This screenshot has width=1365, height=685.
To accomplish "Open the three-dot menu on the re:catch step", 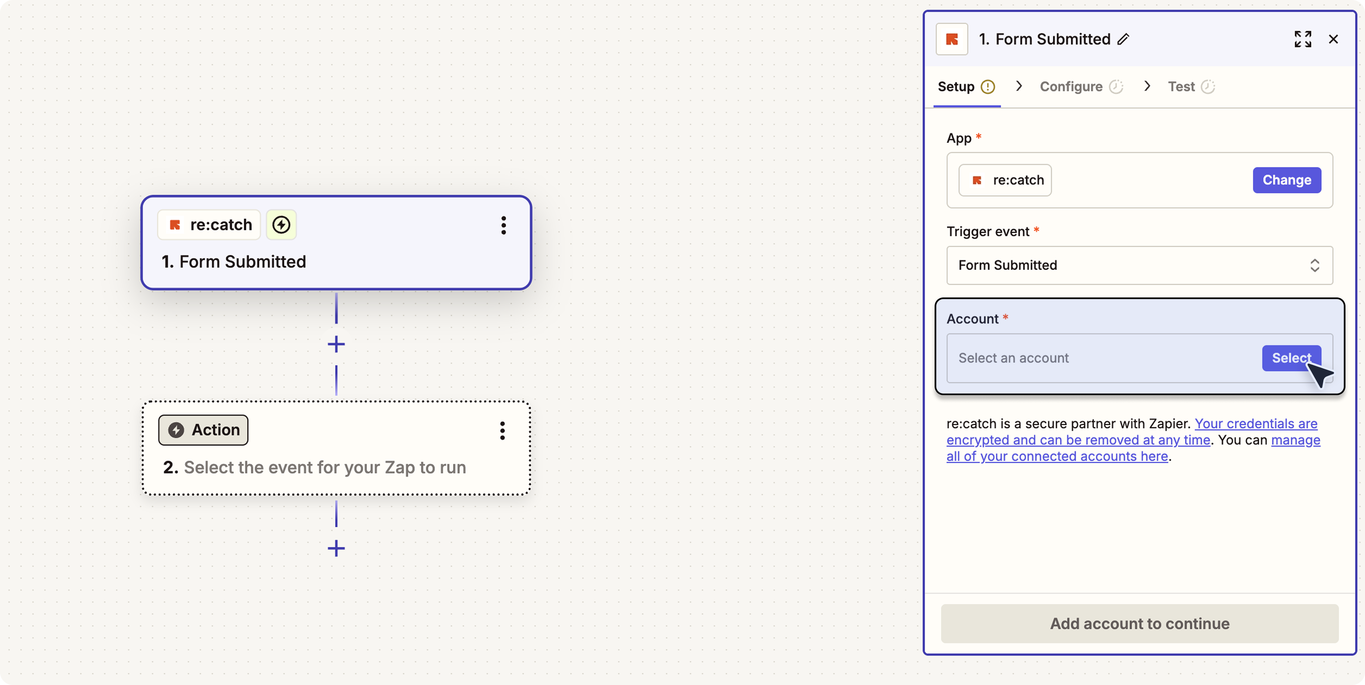I will click(504, 225).
